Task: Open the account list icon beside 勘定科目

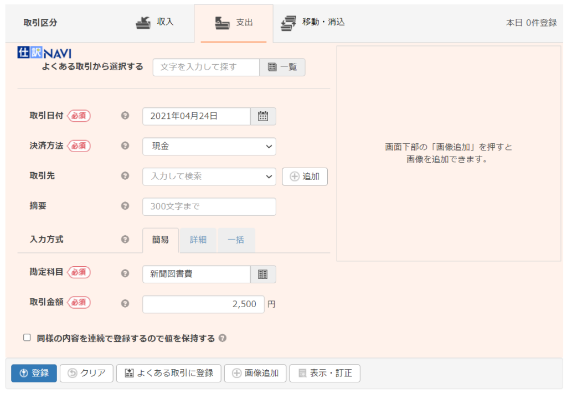Action: [x=263, y=274]
